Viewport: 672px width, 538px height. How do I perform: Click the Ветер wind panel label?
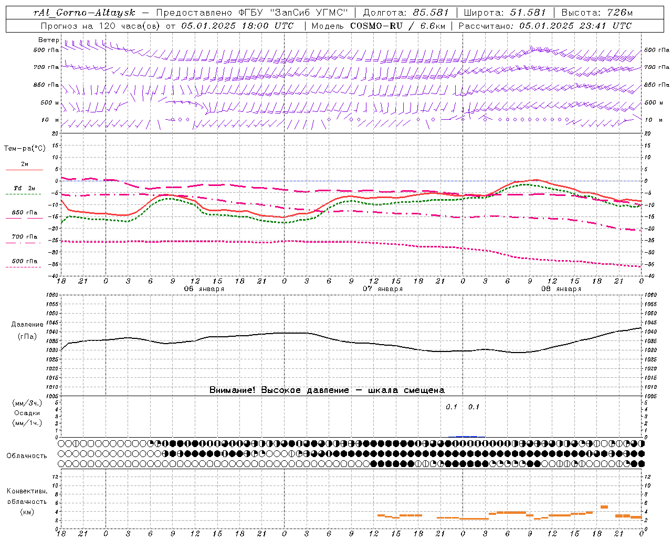coord(48,40)
